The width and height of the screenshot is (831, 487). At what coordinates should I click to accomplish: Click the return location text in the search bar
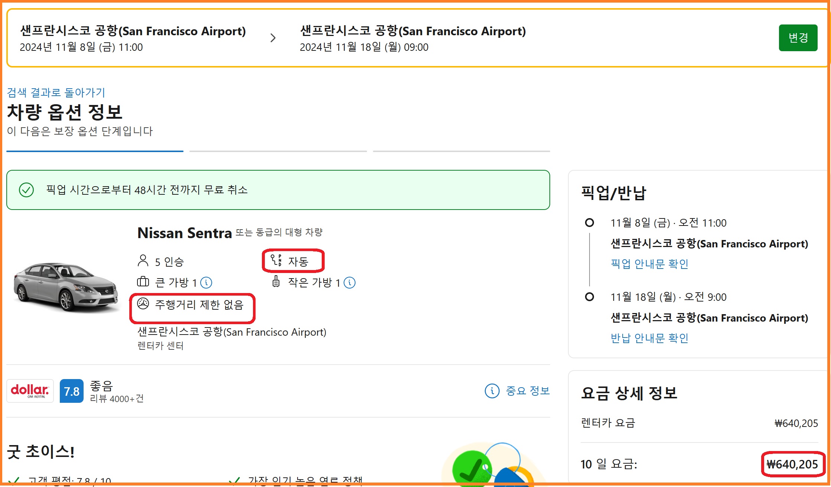[x=413, y=31]
